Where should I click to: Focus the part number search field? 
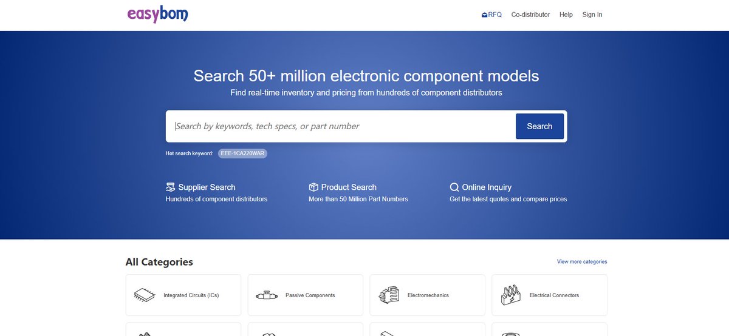(x=341, y=126)
